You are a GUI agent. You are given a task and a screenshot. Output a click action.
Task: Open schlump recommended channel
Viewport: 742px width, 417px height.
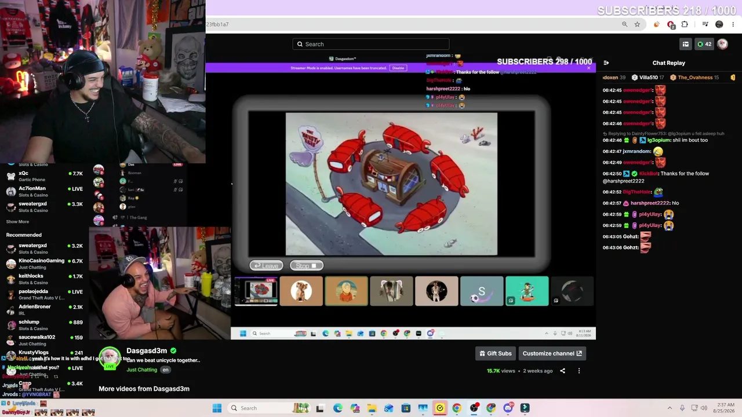click(x=45, y=325)
